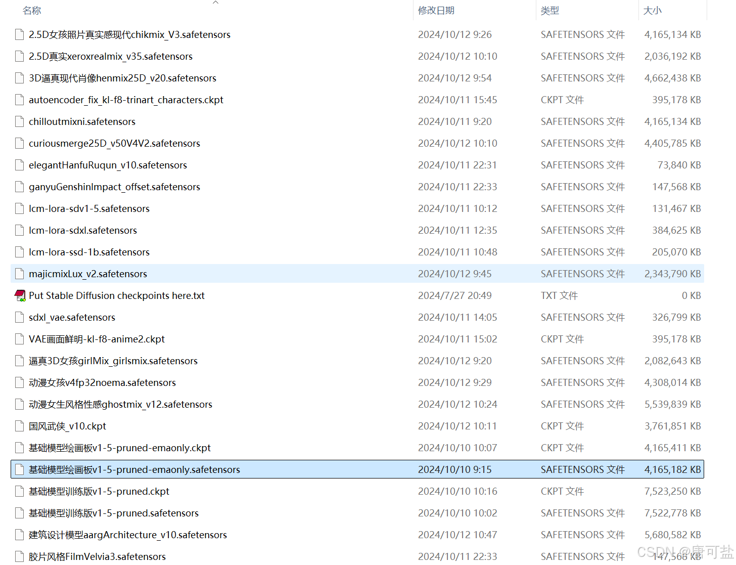Click file icon of ganyuGenshinImpact_offset.safetensors
Image resolution: width=736 pixels, height=565 pixels.
[x=20, y=187]
